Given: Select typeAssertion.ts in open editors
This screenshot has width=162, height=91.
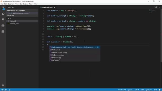Looking at the screenshot, I should pos(22,13).
